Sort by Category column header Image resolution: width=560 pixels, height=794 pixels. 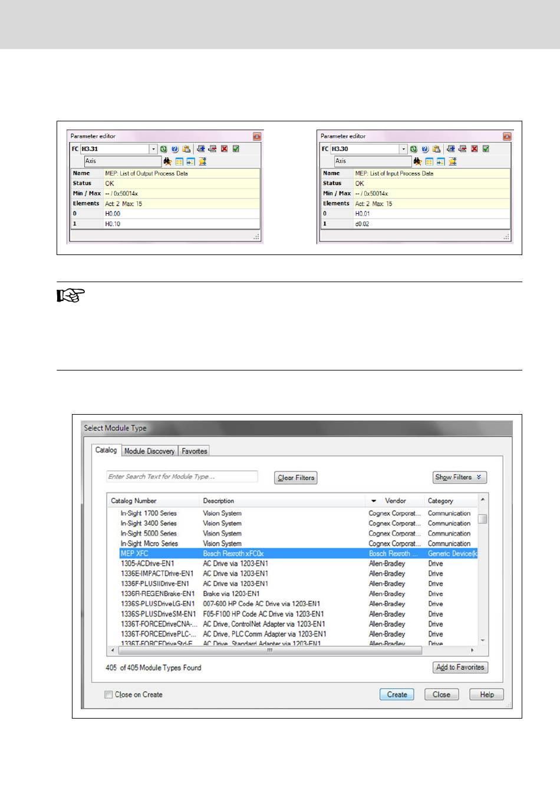click(x=451, y=501)
